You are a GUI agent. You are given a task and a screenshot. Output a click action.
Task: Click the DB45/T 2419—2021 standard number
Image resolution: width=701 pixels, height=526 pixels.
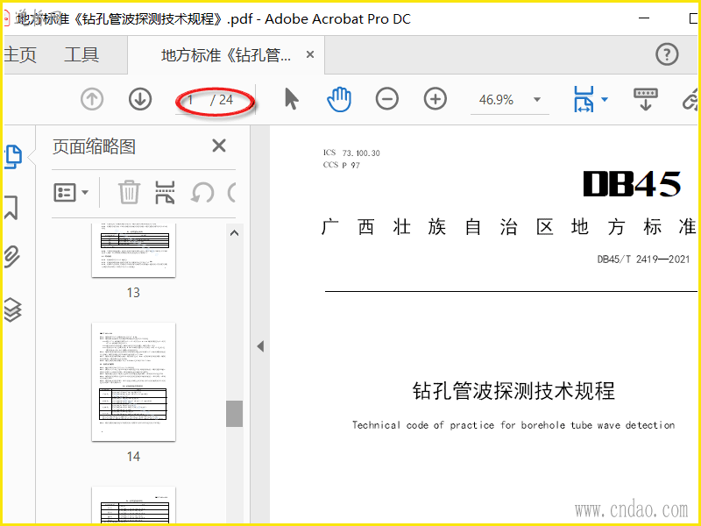(x=643, y=259)
